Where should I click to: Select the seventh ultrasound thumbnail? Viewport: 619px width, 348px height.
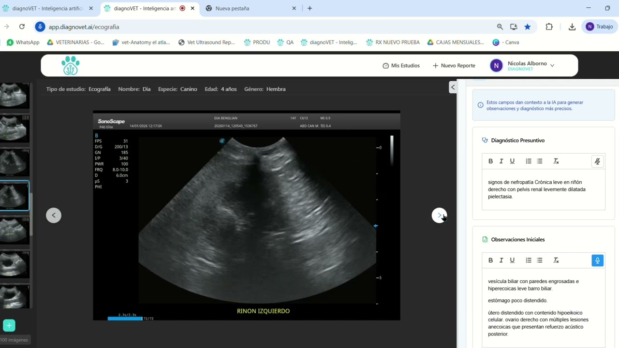[x=14, y=296]
